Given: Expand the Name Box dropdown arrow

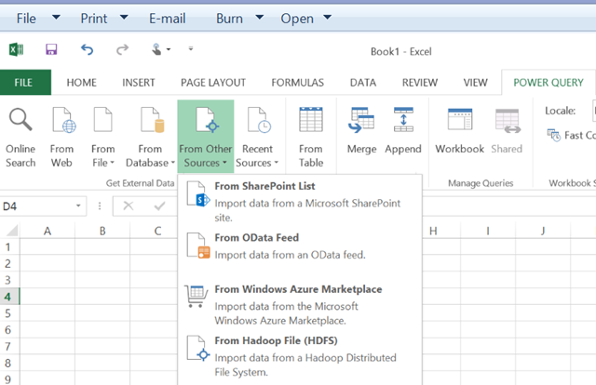Looking at the screenshot, I should pyautogui.click(x=78, y=206).
